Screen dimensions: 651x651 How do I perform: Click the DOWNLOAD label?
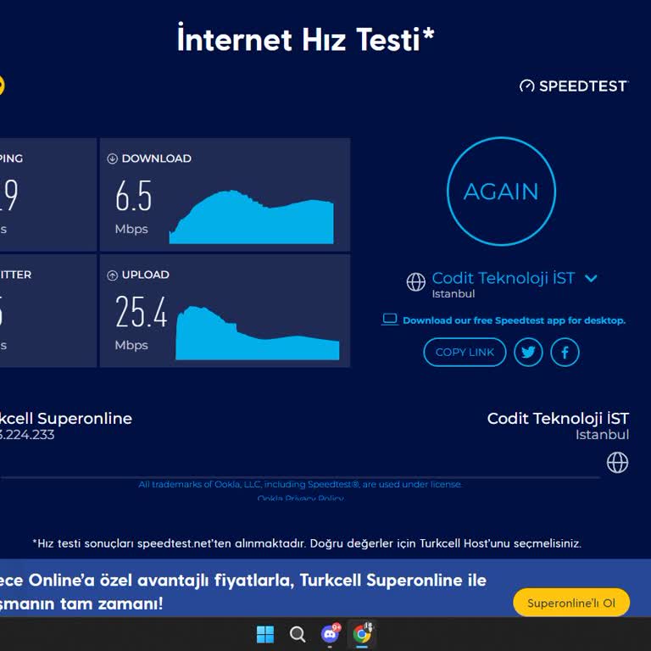[x=157, y=159]
